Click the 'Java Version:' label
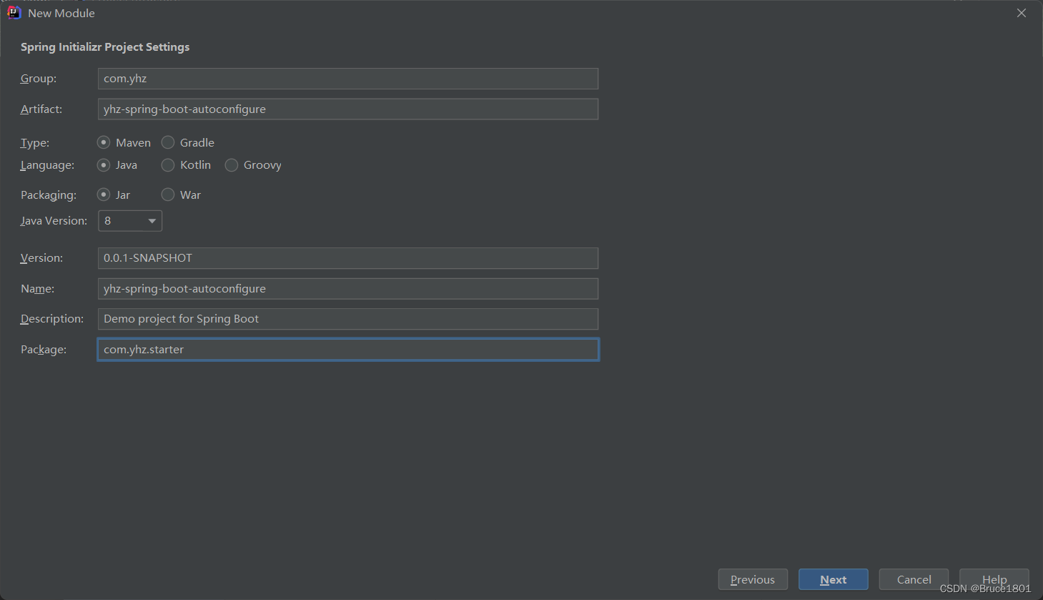The width and height of the screenshot is (1043, 600). [54, 221]
